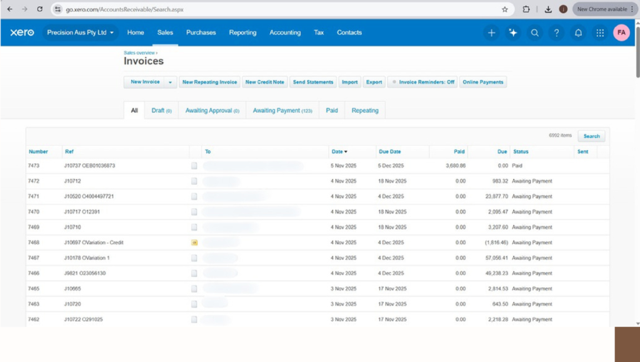Follow the Sales overview breadcrumb link

pyautogui.click(x=139, y=53)
